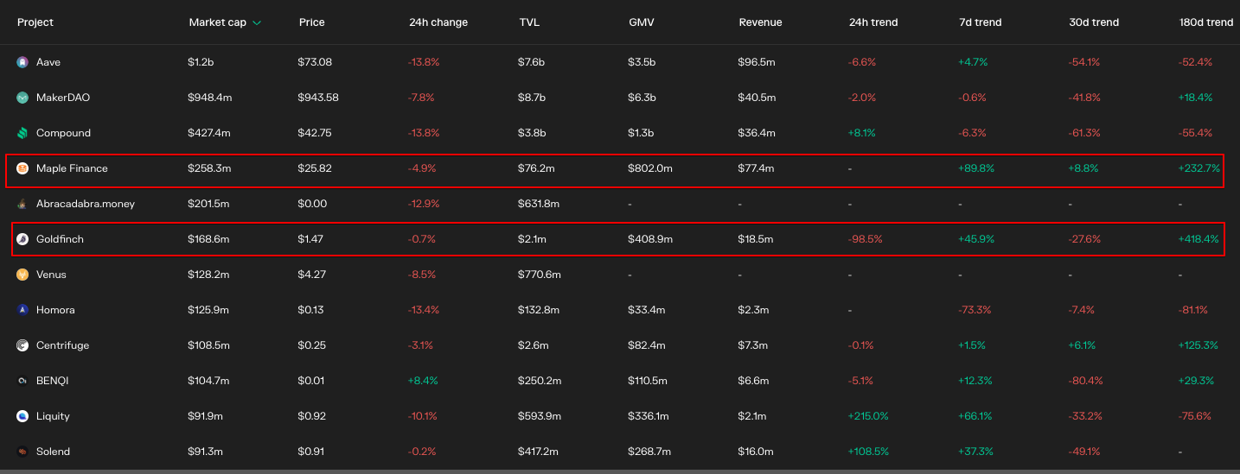This screenshot has height=474, width=1240.
Task: Select Solend revenue $16.0m
Action: pos(756,452)
